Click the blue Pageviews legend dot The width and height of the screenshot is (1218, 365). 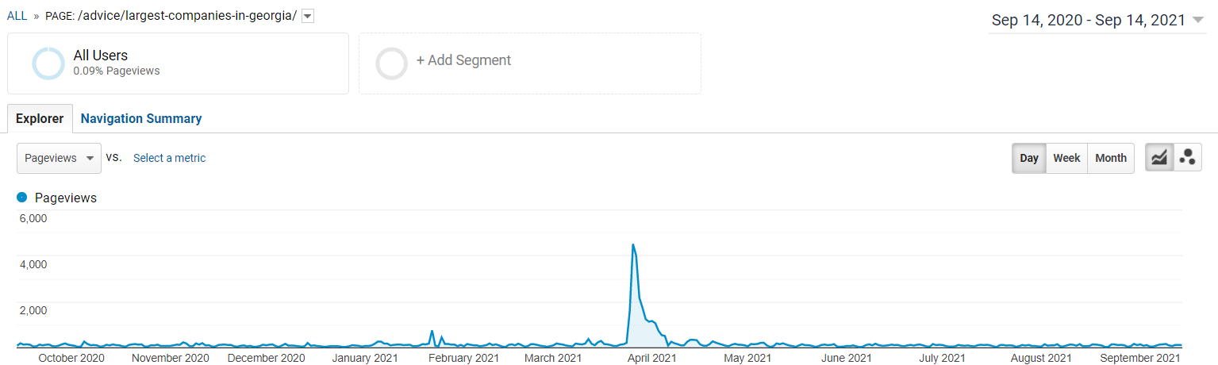22,198
